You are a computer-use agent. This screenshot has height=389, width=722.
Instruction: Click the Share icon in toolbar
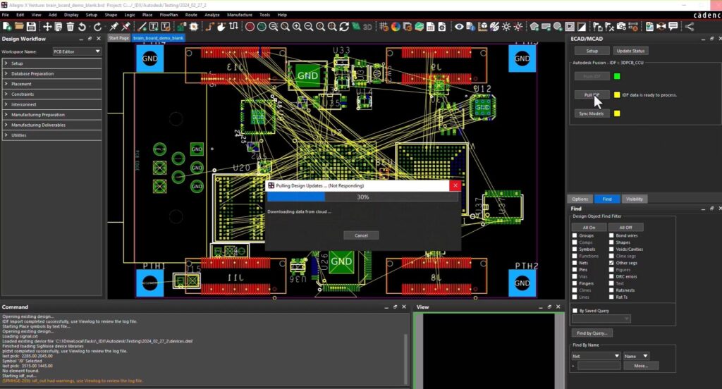690,27
